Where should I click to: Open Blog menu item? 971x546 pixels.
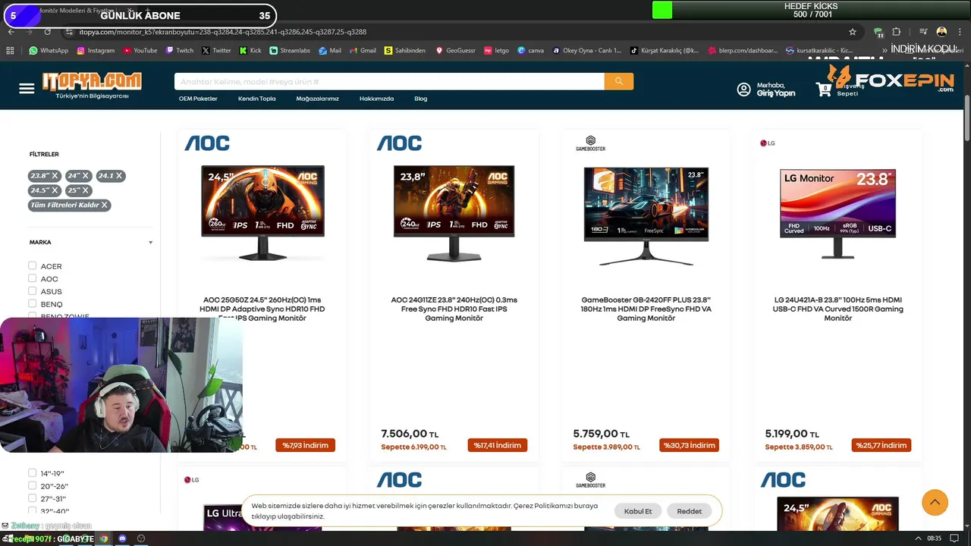pyautogui.click(x=420, y=99)
